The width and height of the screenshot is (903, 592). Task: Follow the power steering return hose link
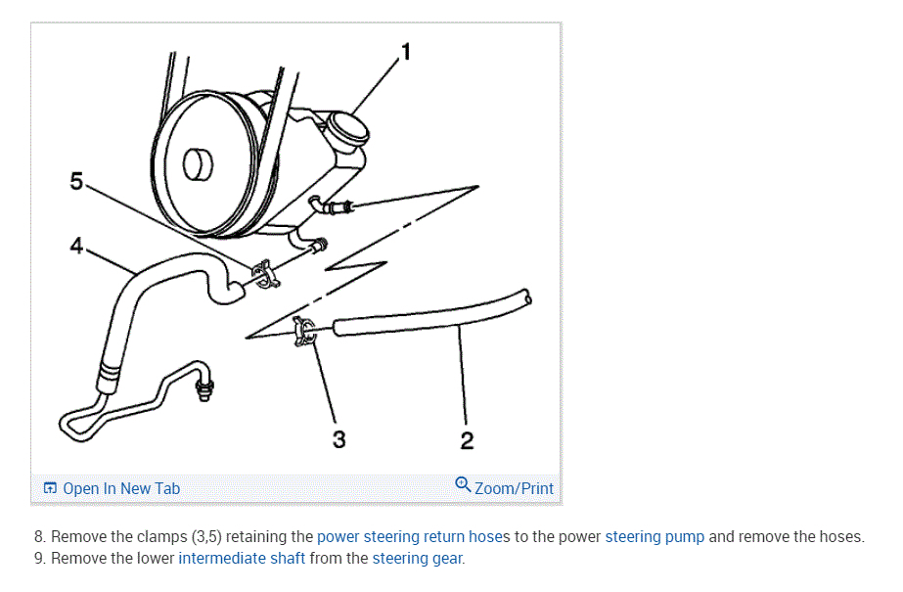[x=410, y=537]
